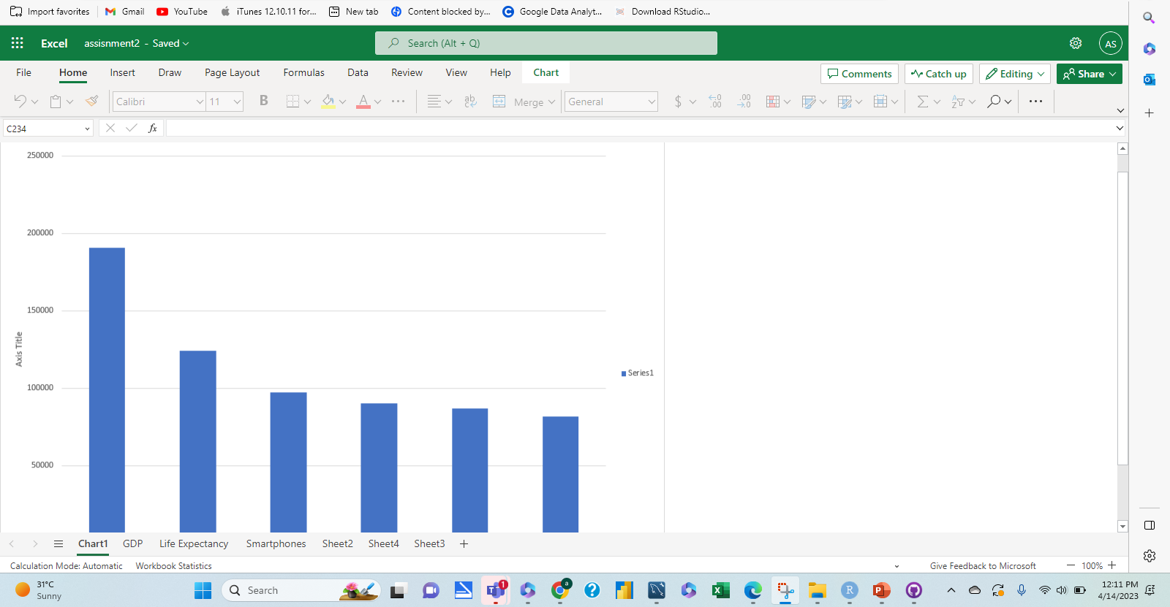Click the Wrap Text icon

[470, 102]
